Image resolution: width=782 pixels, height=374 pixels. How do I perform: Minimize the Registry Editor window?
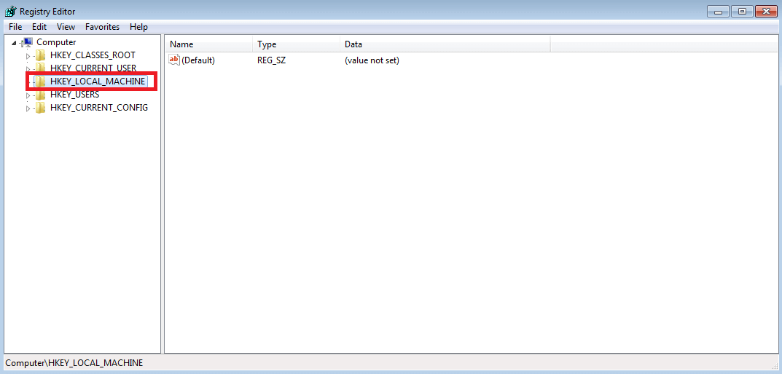(x=719, y=11)
